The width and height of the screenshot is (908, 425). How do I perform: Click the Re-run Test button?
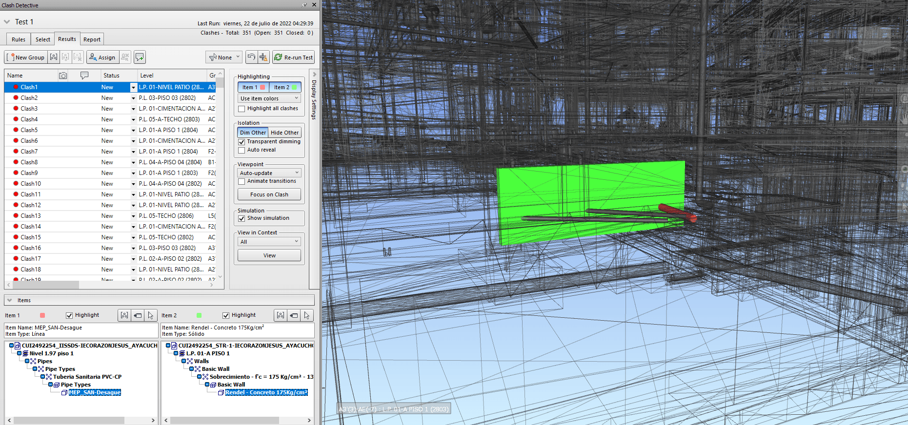tap(293, 57)
